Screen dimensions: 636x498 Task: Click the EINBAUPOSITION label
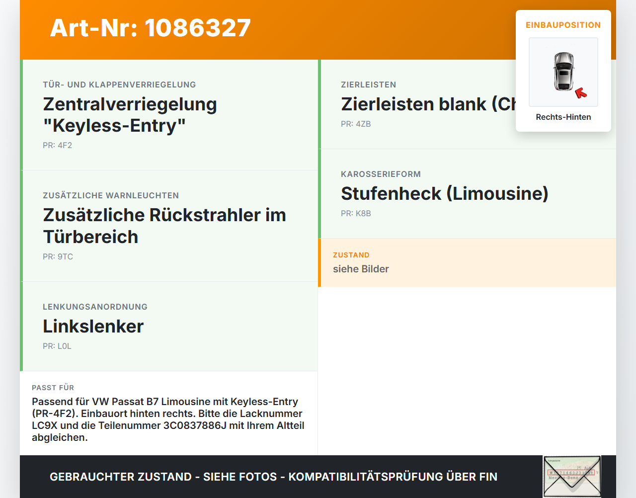pyautogui.click(x=563, y=25)
